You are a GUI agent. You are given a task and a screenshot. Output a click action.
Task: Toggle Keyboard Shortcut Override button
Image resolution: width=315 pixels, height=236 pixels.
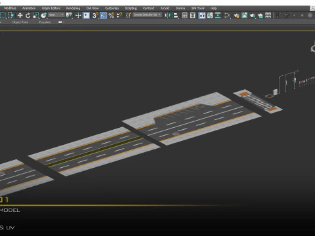tap(87, 15)
